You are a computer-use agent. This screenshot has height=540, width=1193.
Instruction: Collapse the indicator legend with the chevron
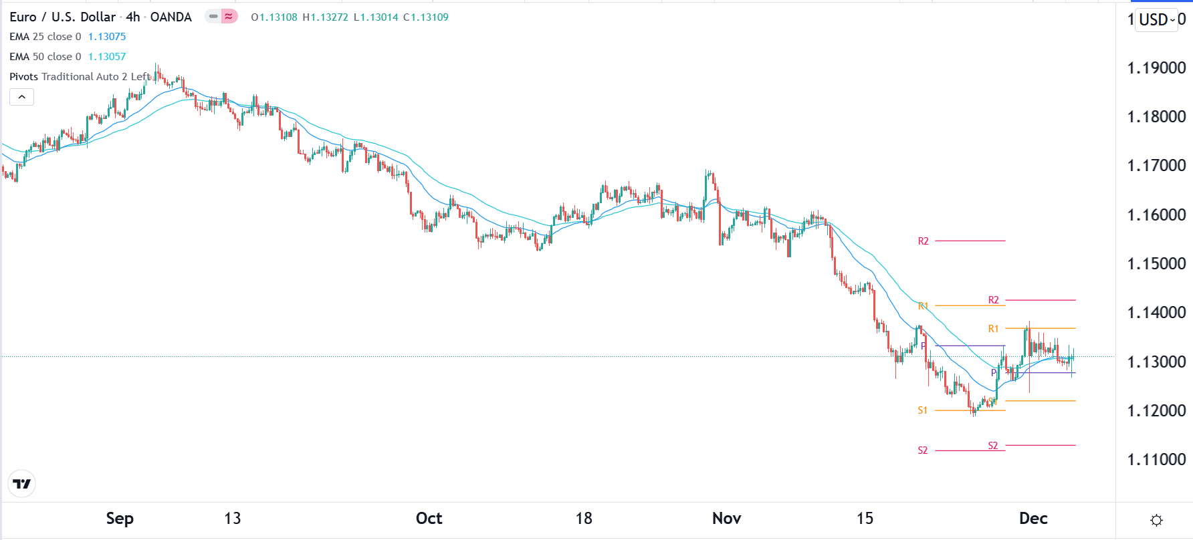tap(21, 97)
